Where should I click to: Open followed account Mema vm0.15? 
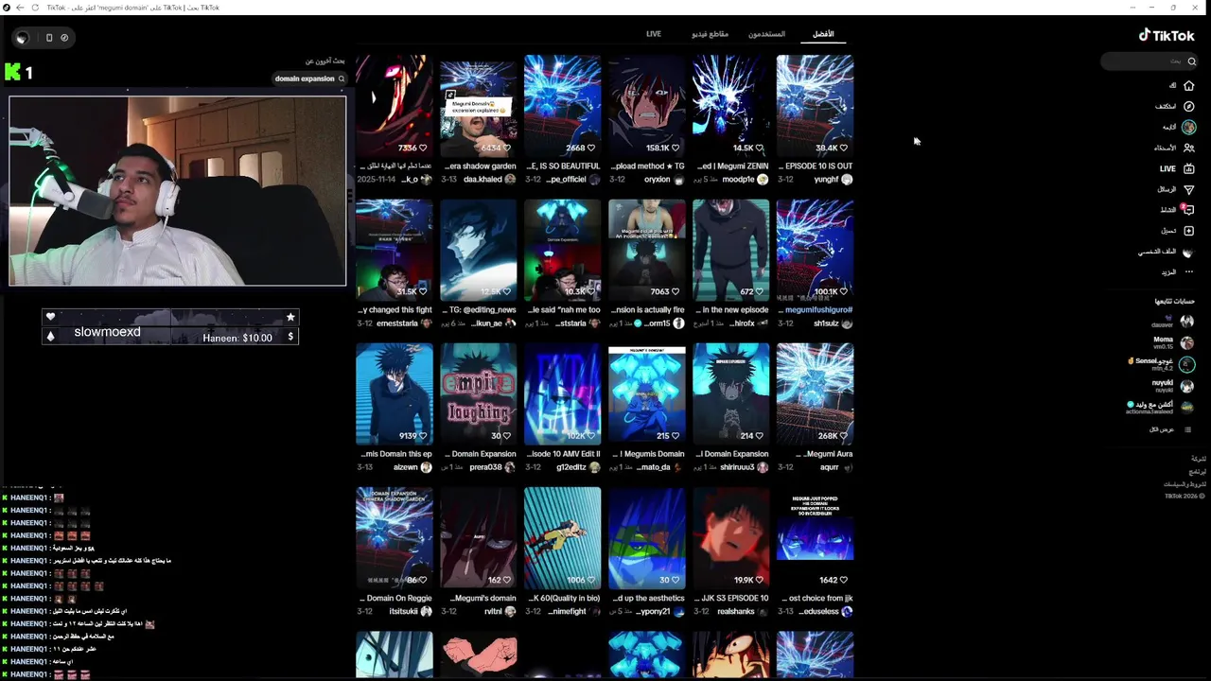click(x=1171, y=342)
